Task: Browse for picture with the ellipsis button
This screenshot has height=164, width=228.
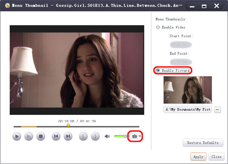Action: [218, 109]
